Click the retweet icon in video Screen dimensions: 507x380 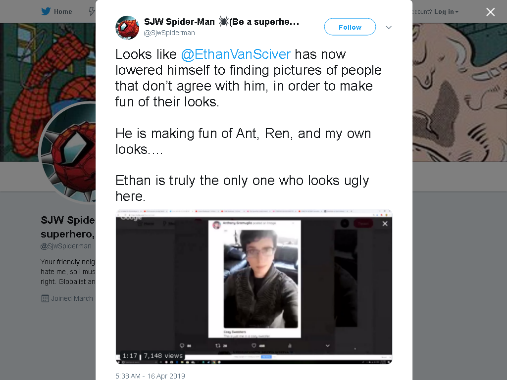(x=218, y=346)
